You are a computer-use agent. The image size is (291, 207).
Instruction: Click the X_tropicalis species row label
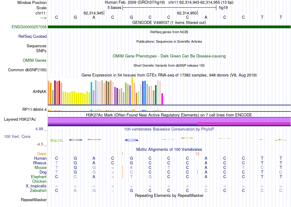click(36, 186)
